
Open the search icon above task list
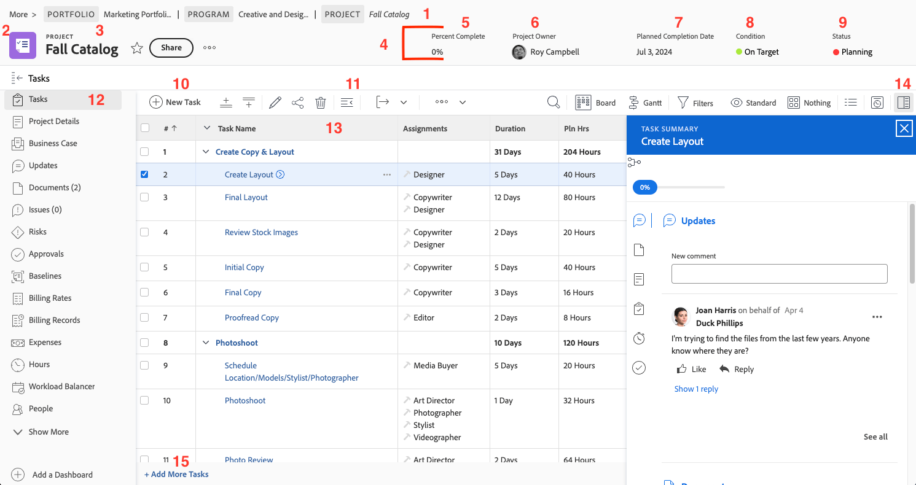(x=553, y=102)
